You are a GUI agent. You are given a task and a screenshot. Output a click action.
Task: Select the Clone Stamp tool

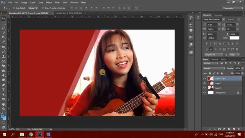[x=3, y=56]
